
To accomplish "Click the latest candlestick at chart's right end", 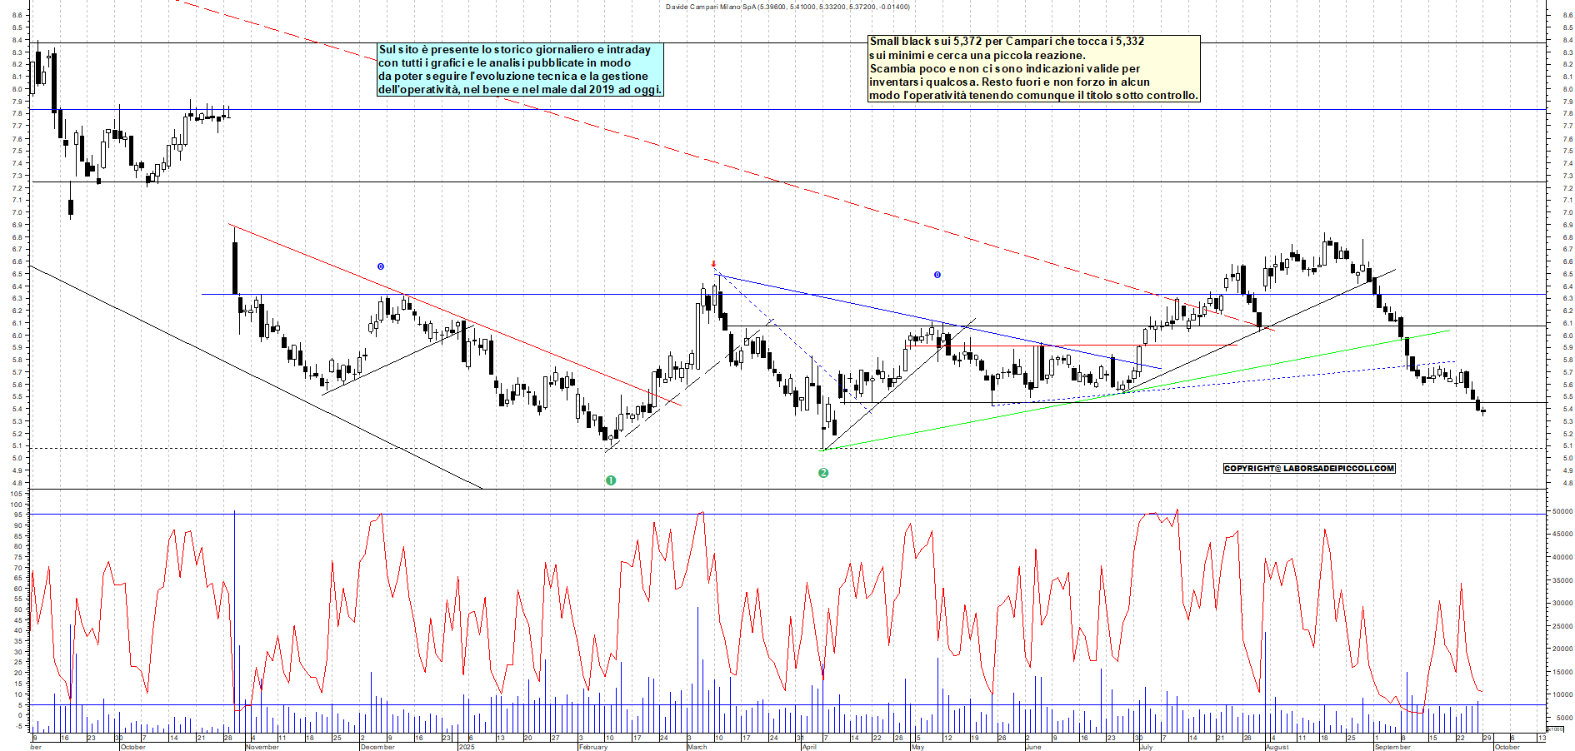I will pyautogui.click(x=1483, y=410).
